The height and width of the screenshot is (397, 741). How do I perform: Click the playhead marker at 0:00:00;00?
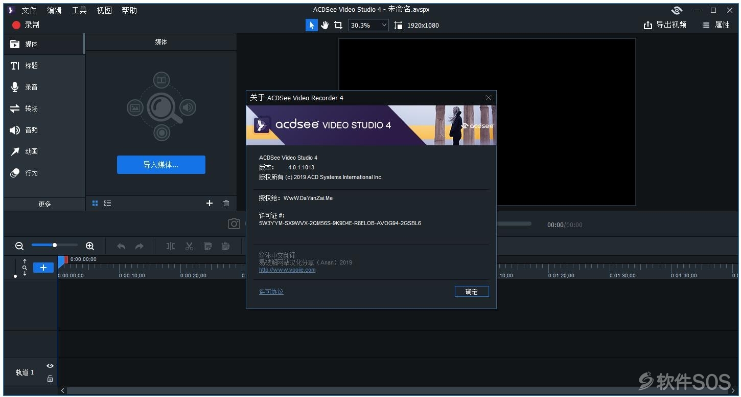click(x=62, y=261)
